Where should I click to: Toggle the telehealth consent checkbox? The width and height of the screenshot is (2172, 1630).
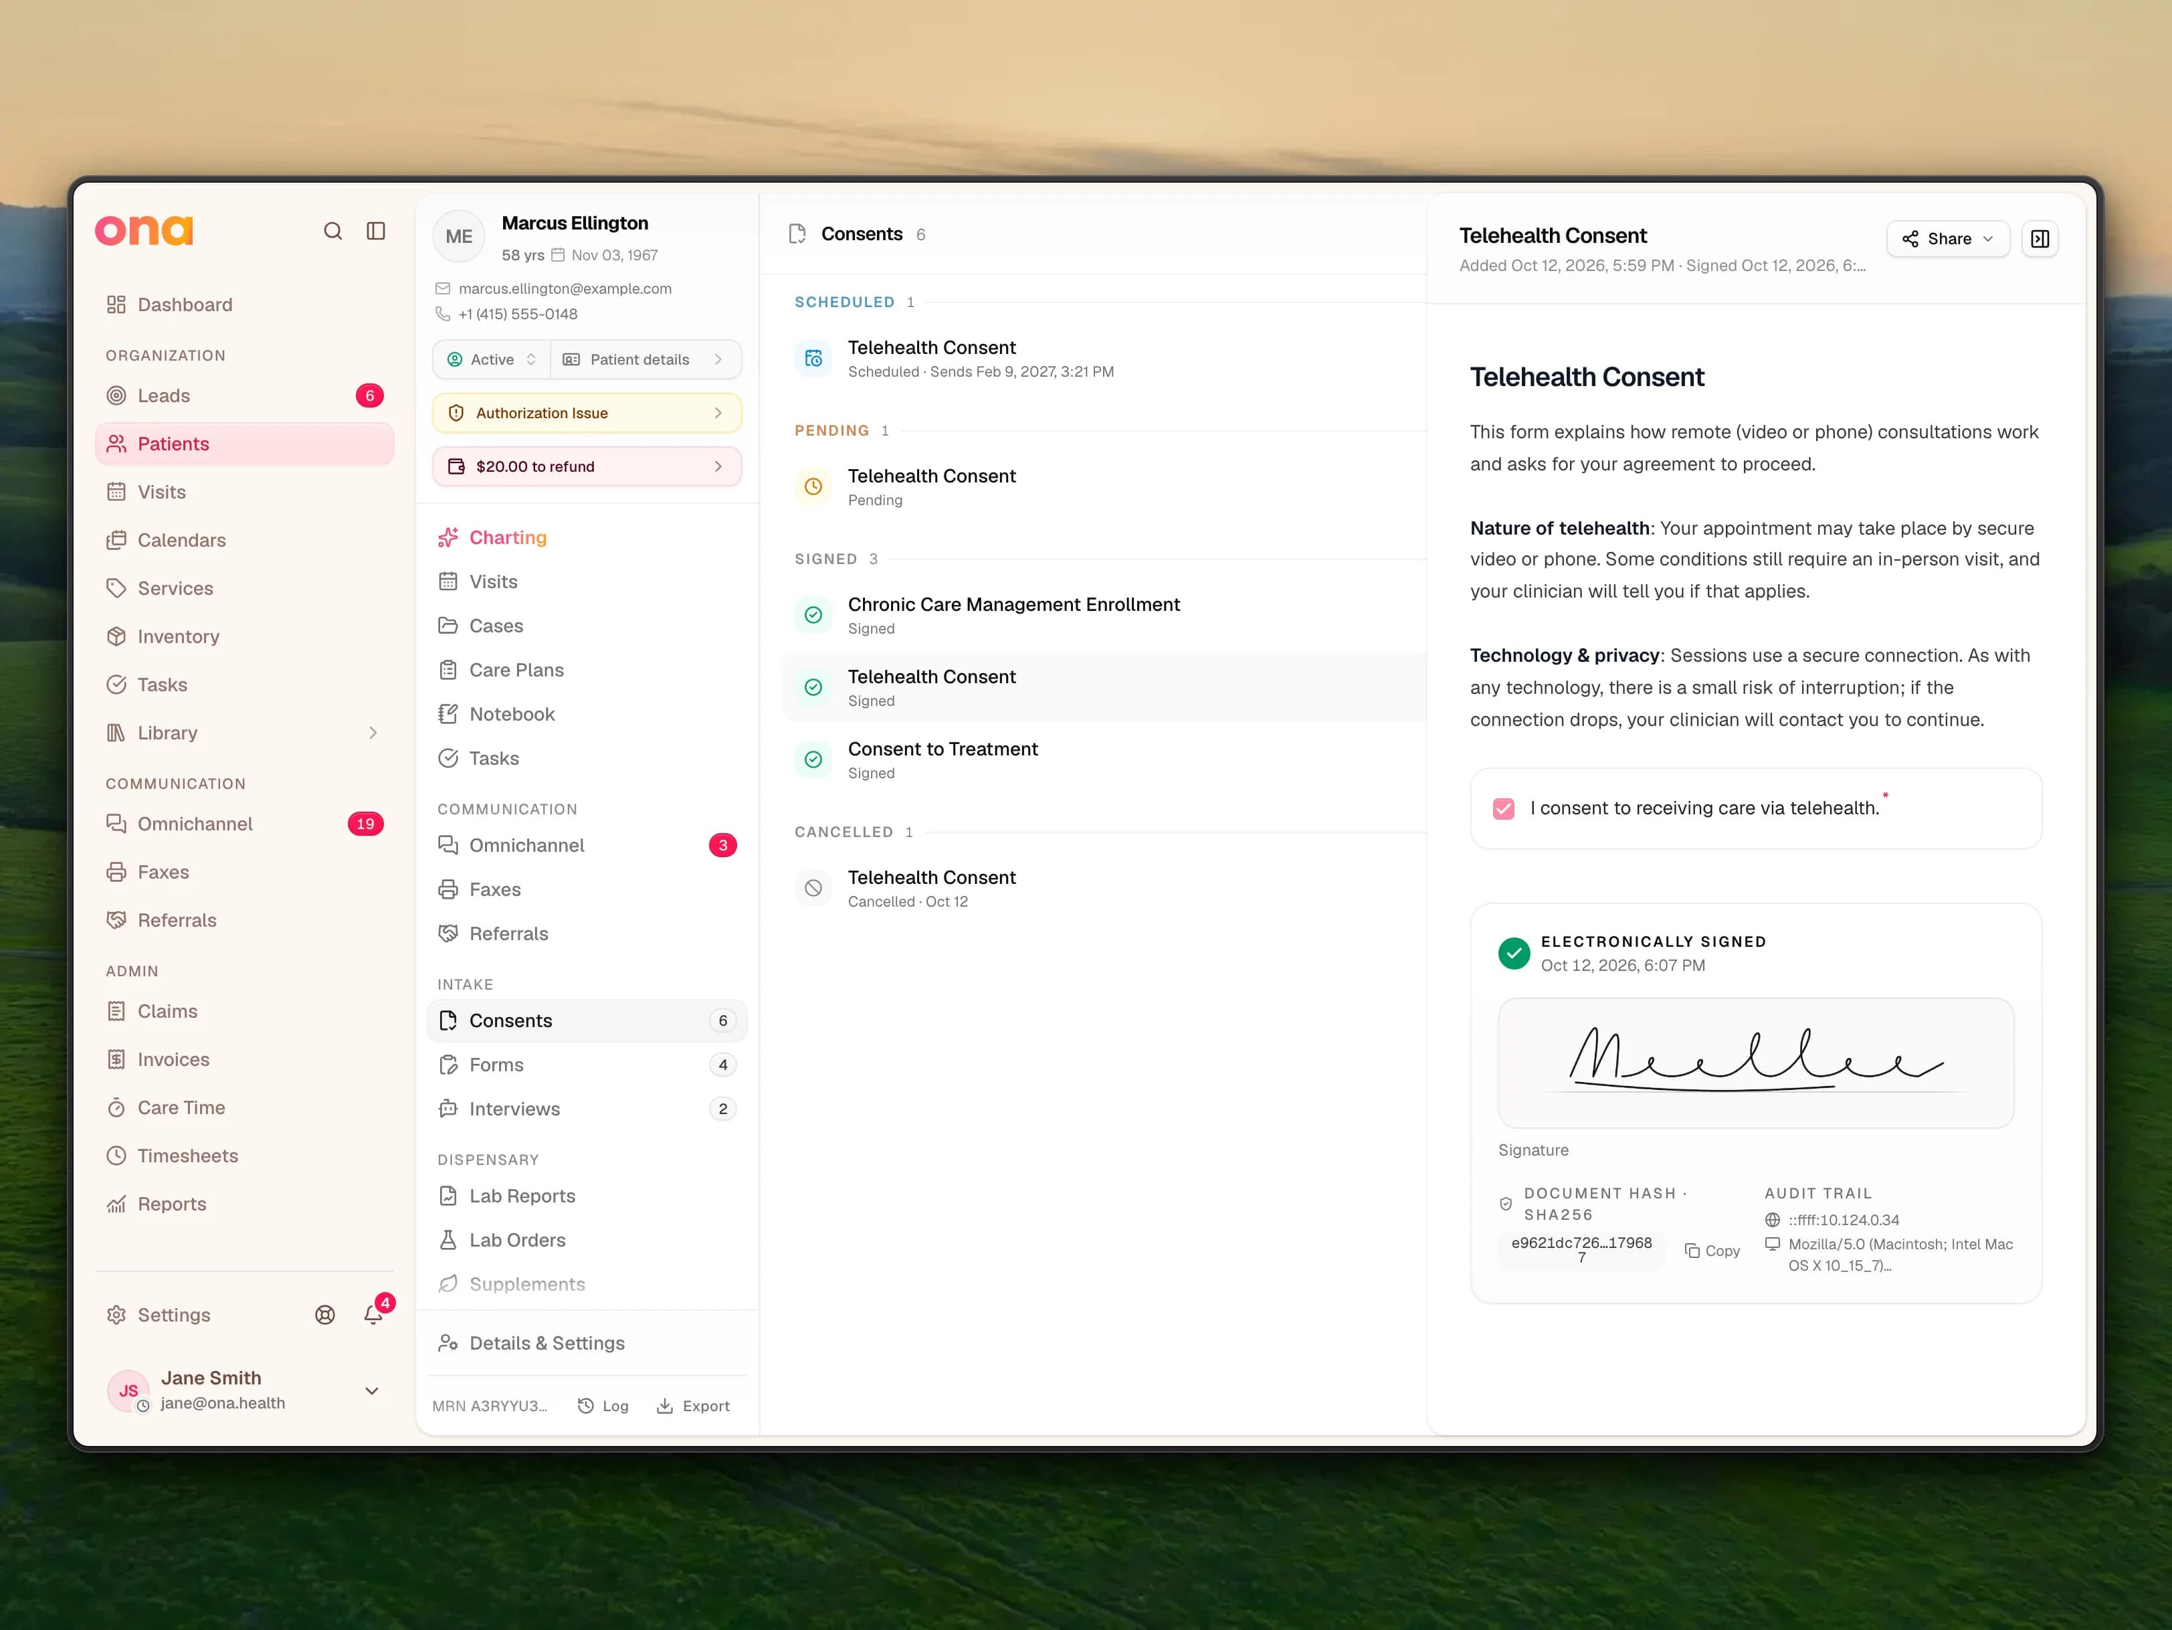(1503, 808)
